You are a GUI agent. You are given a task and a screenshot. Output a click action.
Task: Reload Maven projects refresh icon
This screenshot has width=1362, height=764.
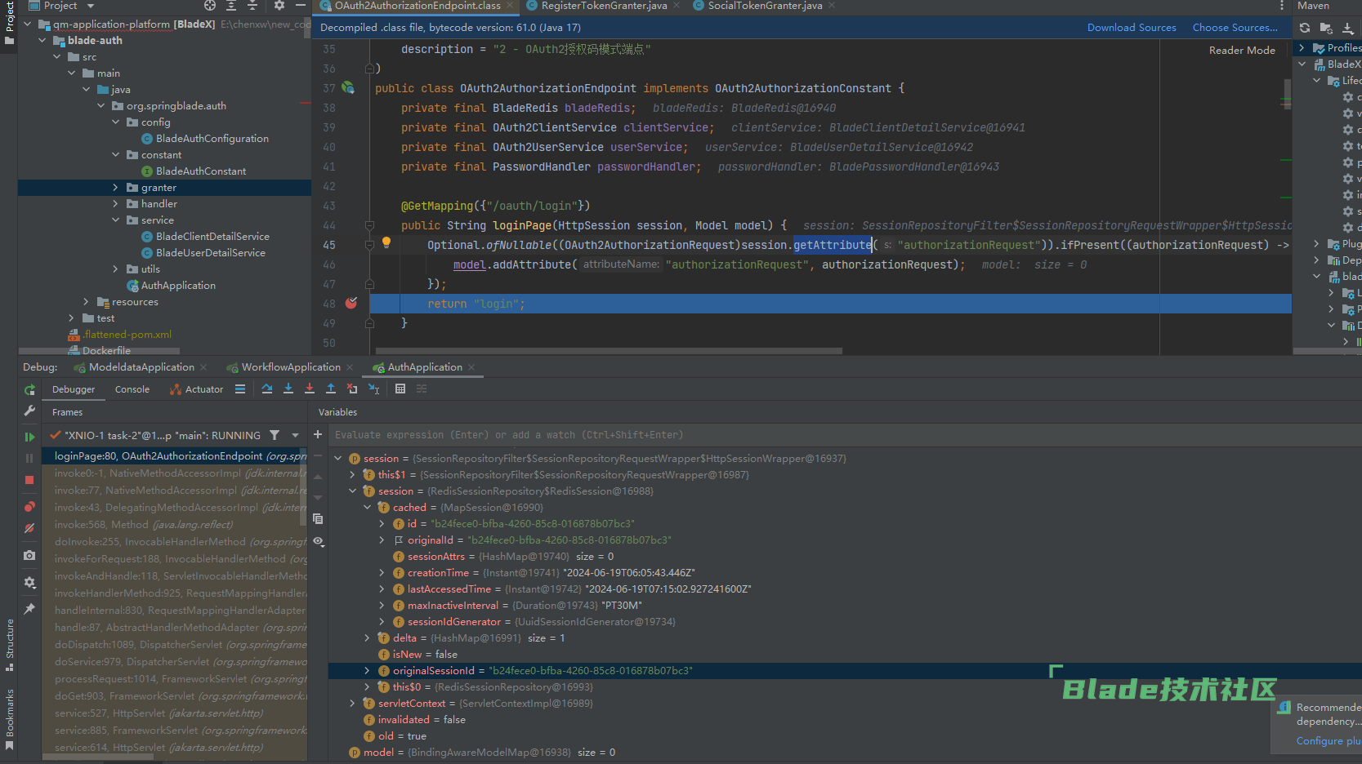click(1305, 28)
